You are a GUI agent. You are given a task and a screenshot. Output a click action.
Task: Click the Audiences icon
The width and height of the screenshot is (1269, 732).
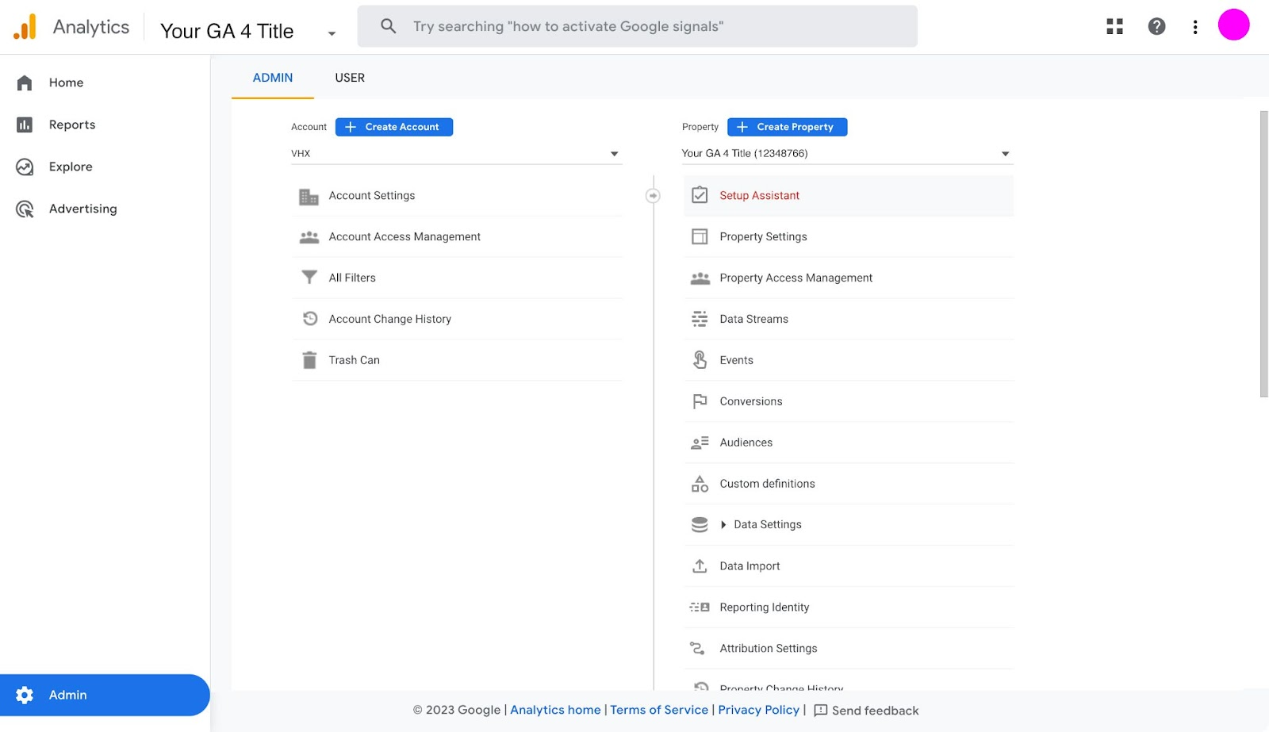[x=700, y=443]
